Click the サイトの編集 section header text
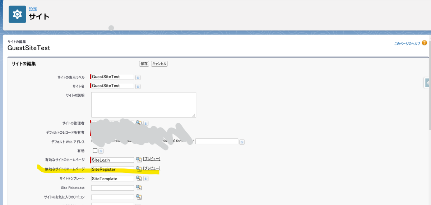 pyautogui.click(x=24, y=64)
